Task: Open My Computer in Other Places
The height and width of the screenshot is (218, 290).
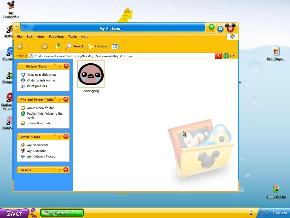Action: coord(37,151)
